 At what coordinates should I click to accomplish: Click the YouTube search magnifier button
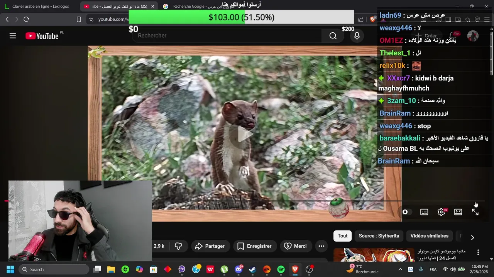click(x=333, y=36)
